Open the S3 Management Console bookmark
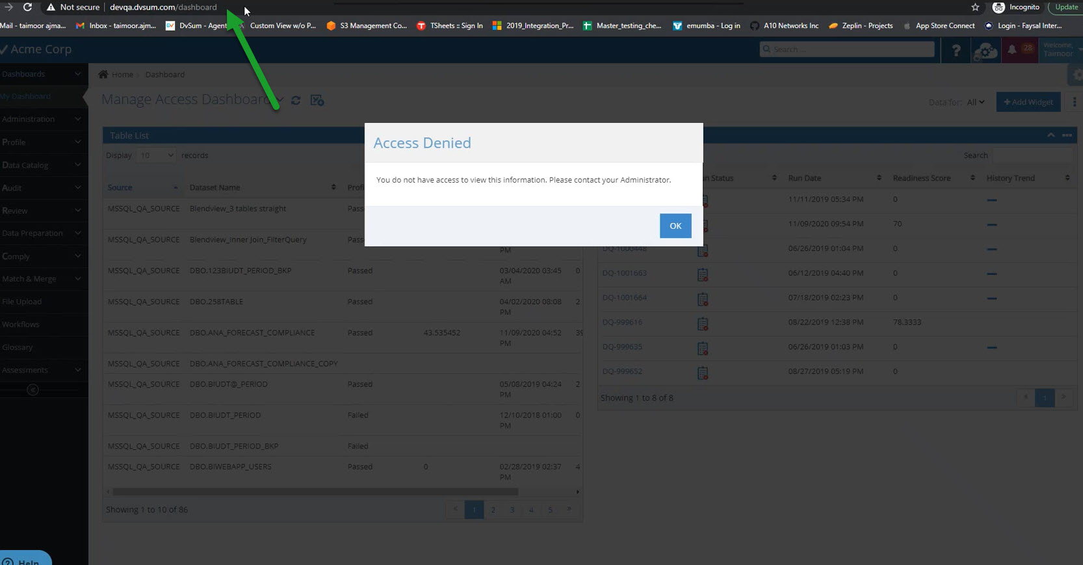This screenshot has height=565, width=1083. coord(367,25)
